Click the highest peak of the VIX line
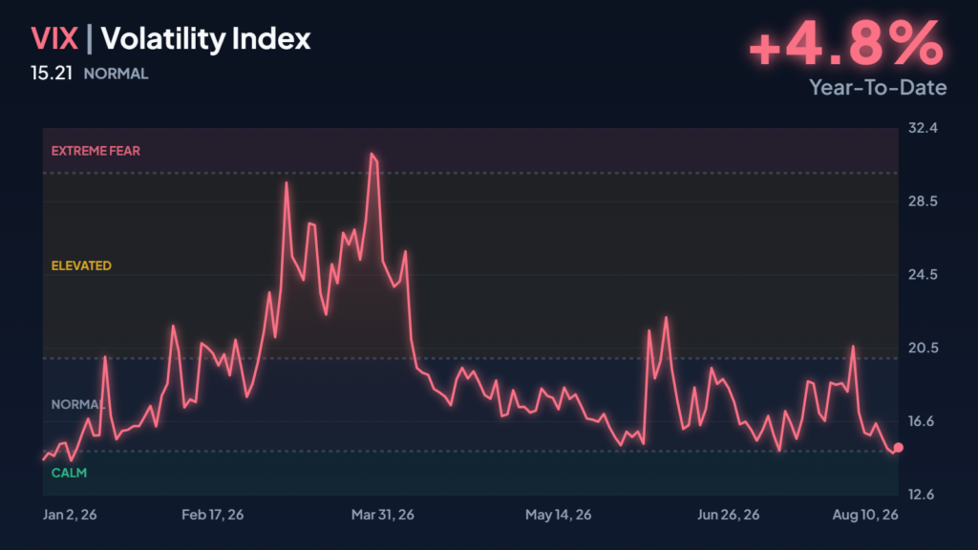The height and width of the screenshot is (550, 978). 372,154
